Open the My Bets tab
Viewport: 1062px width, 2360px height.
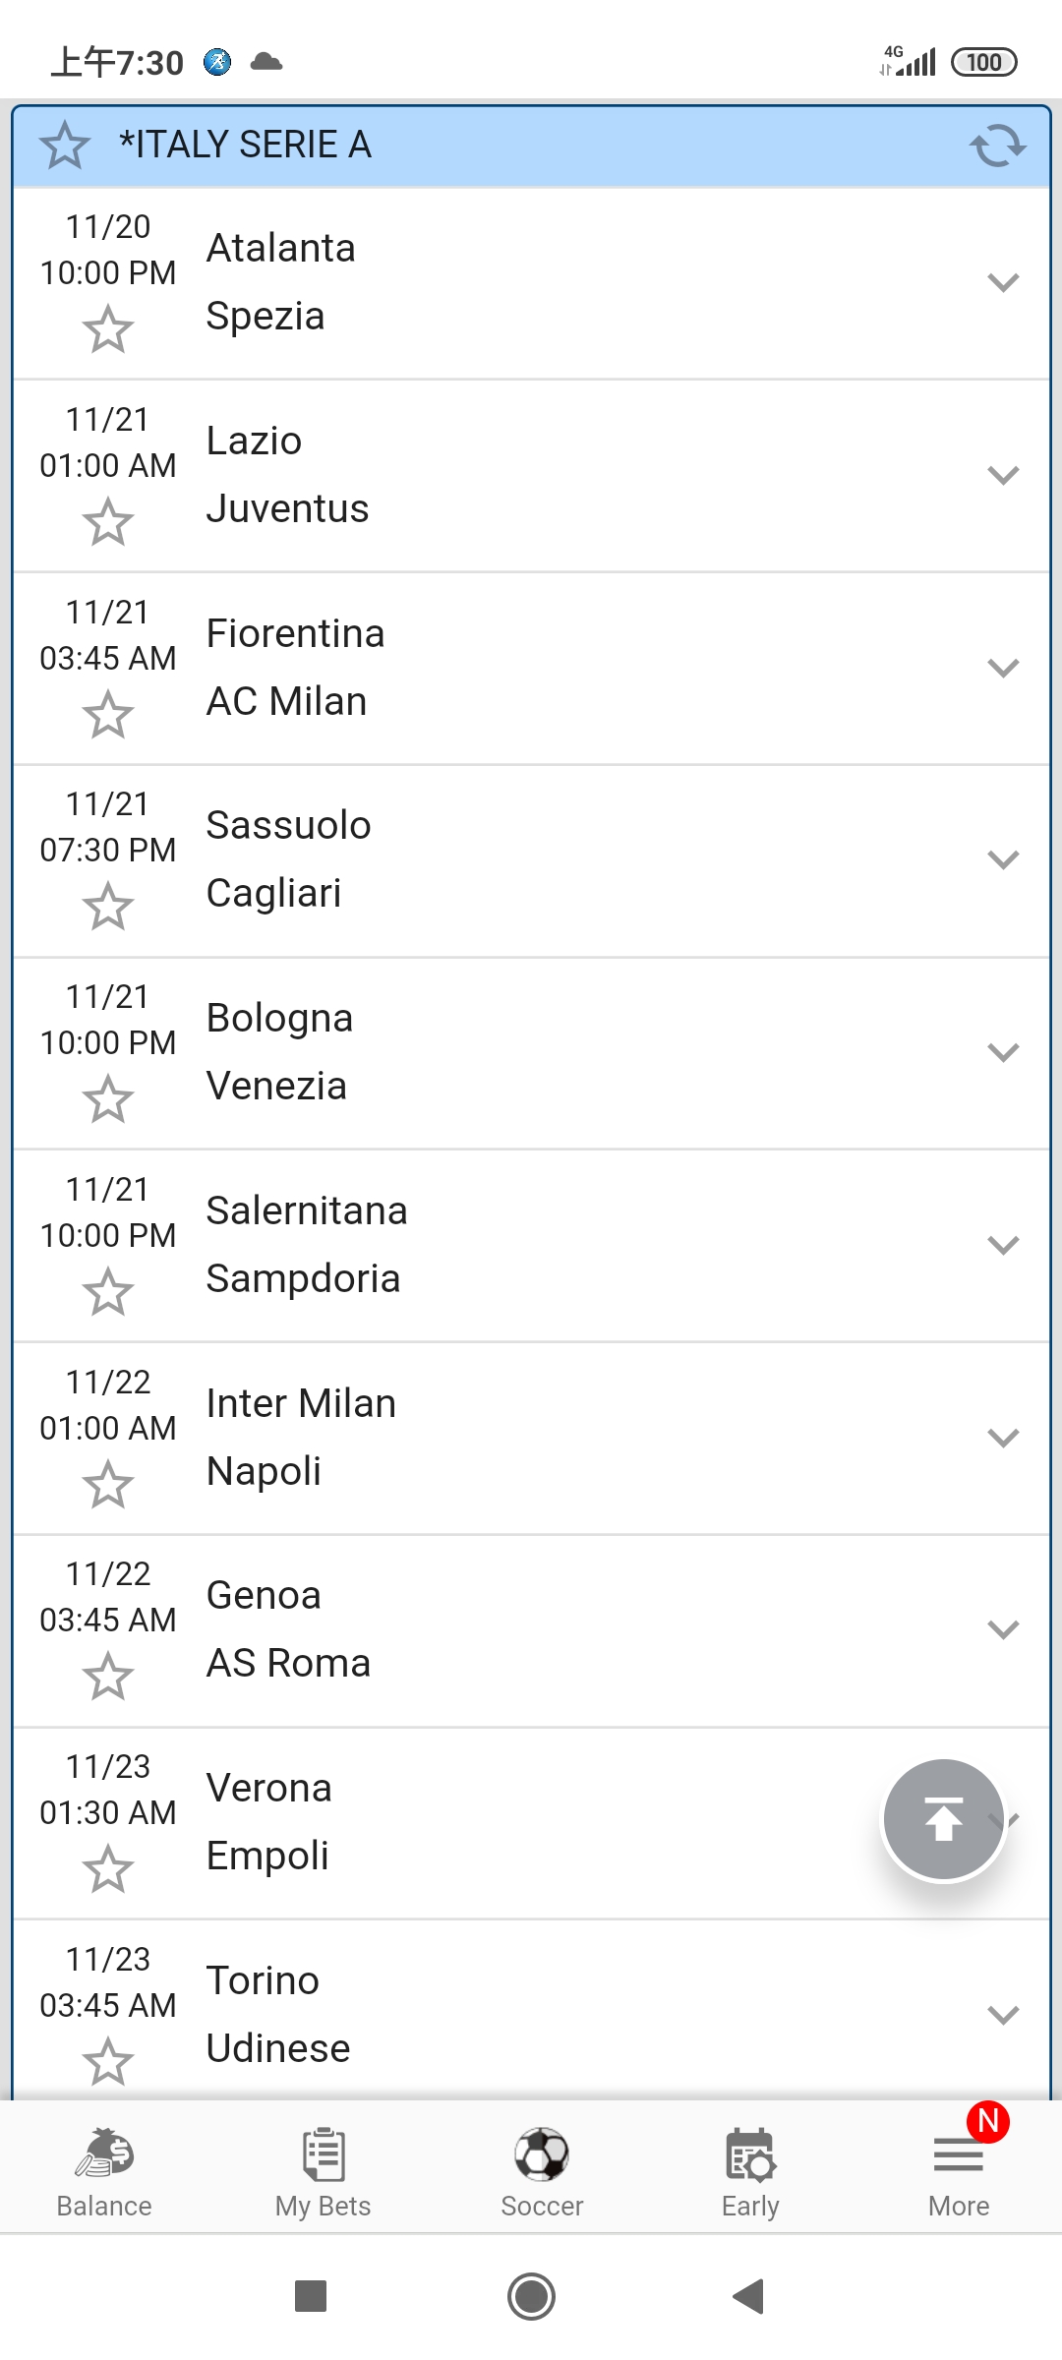[323, 2171]
